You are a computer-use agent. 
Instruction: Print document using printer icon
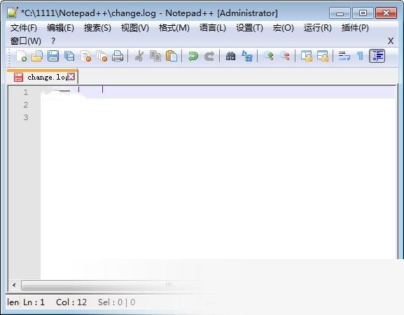[x=118, y=56]
